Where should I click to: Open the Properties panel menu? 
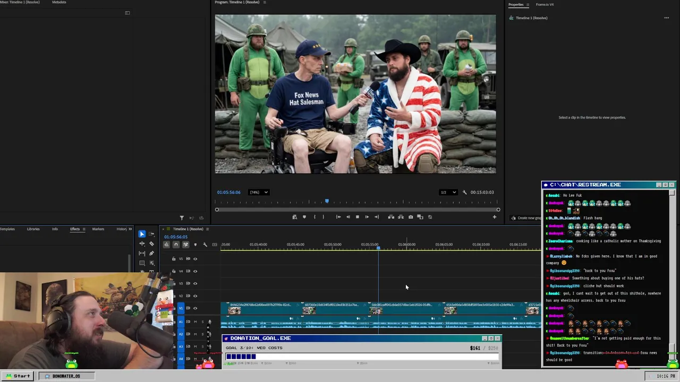click(528, 5)
